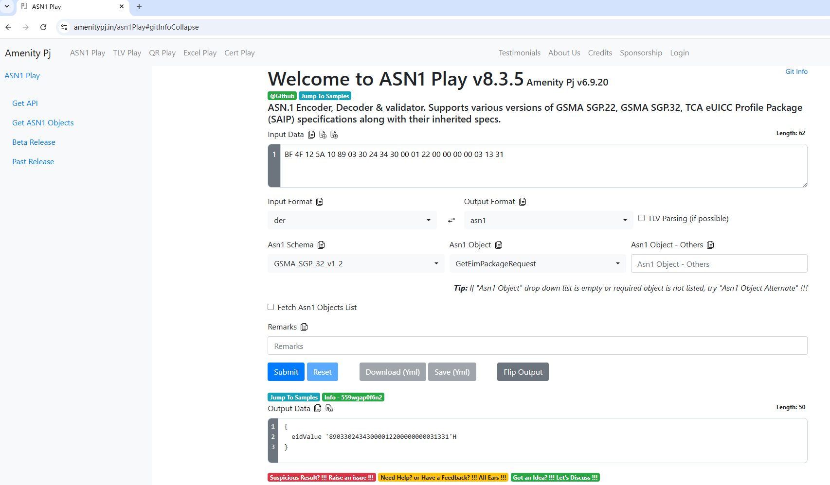
Task: View site information icon in address bar
Action: click(x=64, y=27)
